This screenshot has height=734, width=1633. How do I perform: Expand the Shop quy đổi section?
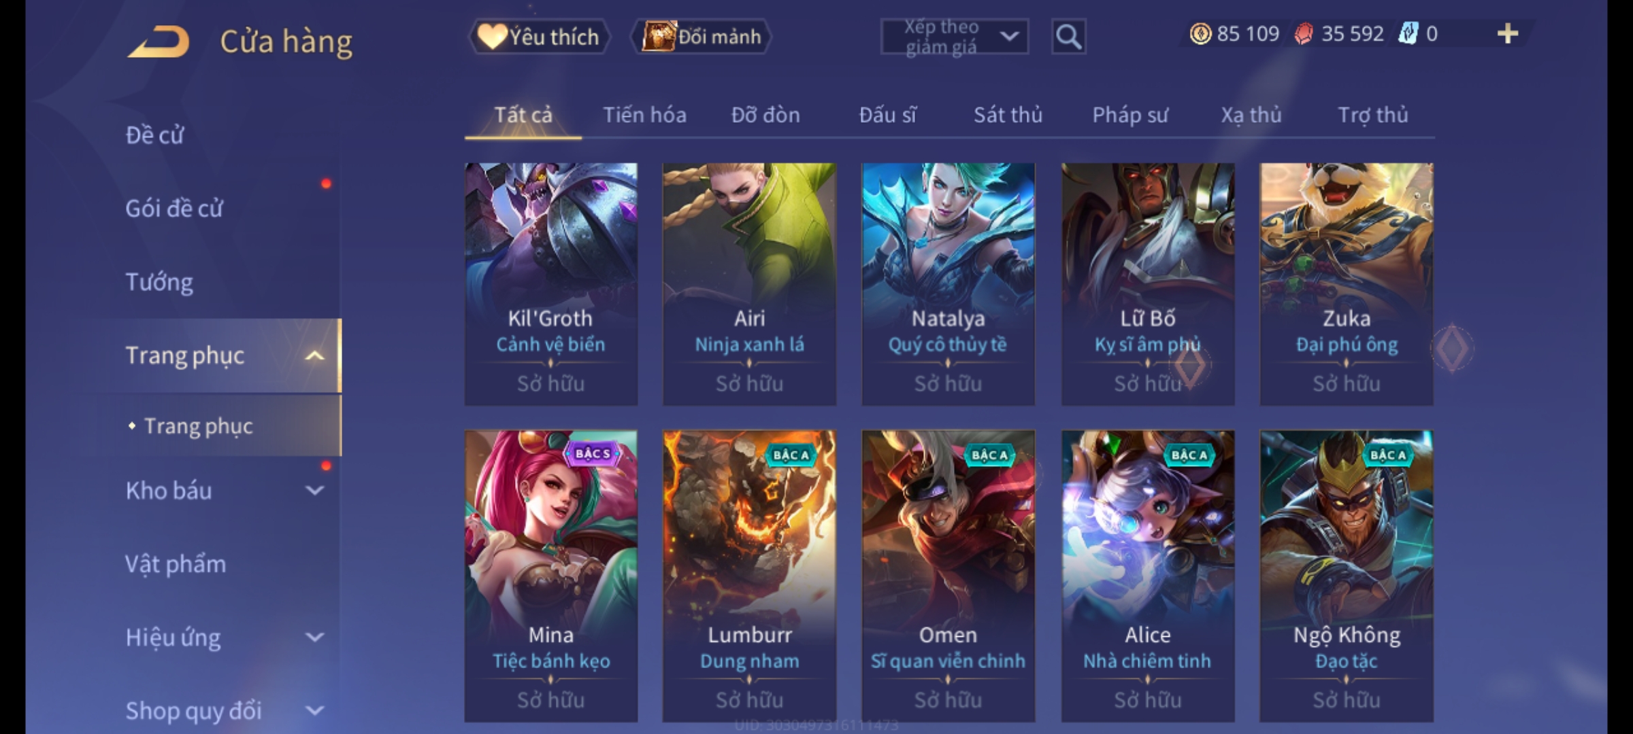(314, 710)
